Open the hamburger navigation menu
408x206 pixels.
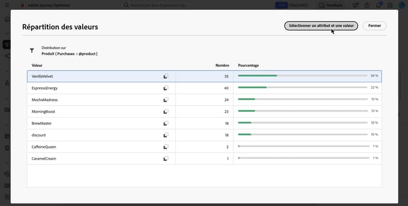tap(7, 5)
